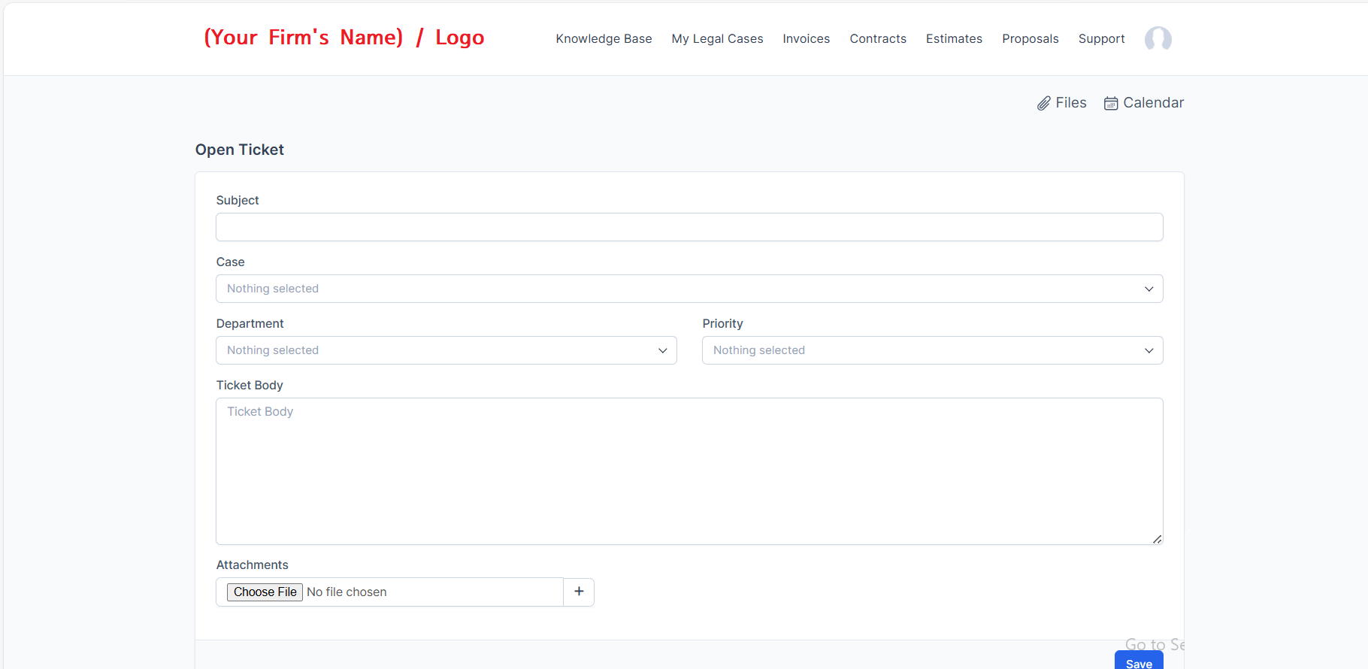This screenshot has width=1368, height=669.
Task: Click the plus icon to add attachment
Action: coord(579,592)
